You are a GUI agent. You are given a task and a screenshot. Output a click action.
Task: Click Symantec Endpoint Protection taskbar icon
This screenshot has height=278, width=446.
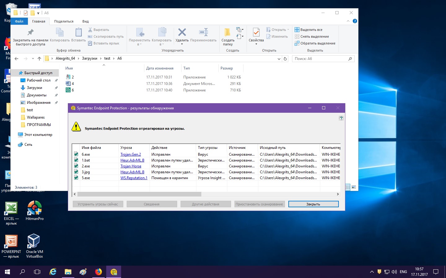tap(114, 272)
